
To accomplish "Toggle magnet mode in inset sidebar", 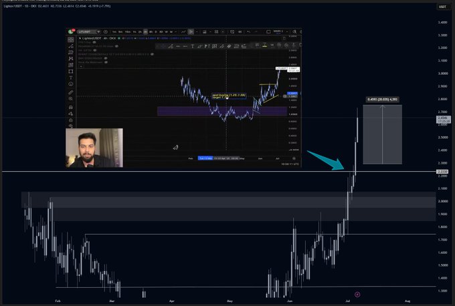I will coord(71,107).
